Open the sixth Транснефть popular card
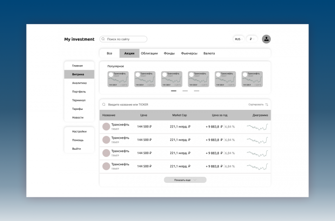The width and height of the screenshot is (335, 221). tap(252, 79)
